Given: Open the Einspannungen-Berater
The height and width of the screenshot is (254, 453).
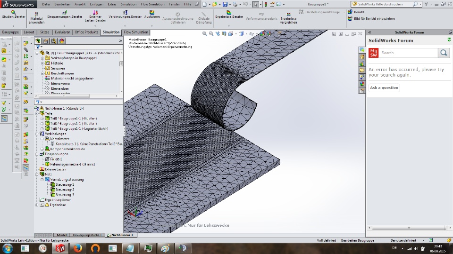Looking at the screenshot, I should pos(65,15).
